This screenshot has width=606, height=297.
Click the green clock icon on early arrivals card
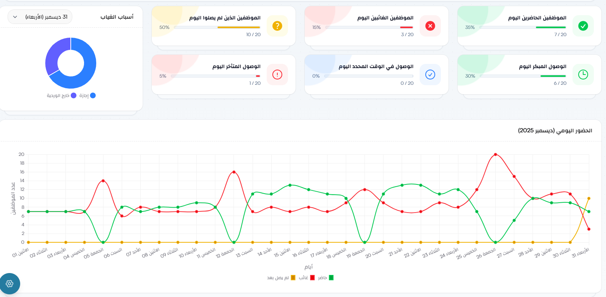coord(583,75)
